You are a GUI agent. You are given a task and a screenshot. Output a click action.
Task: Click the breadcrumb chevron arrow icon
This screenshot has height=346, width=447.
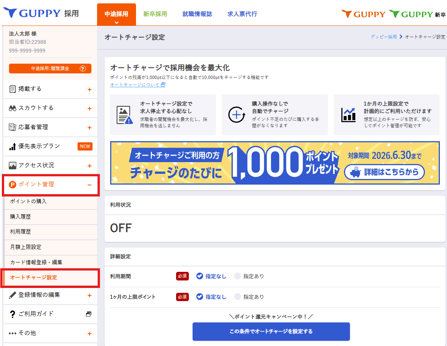401,37
